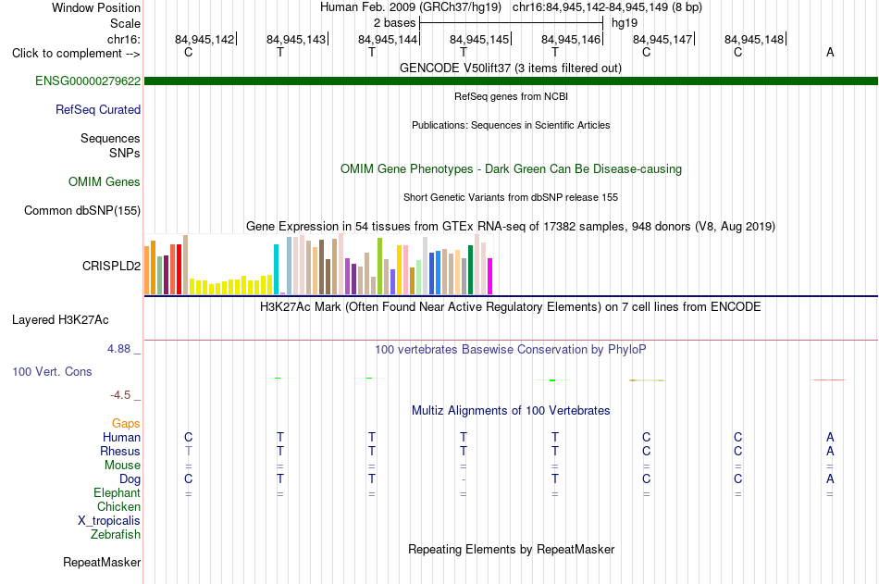The image size is (879, 584).
Task: Click the A base in Human row
Action: 830,437
